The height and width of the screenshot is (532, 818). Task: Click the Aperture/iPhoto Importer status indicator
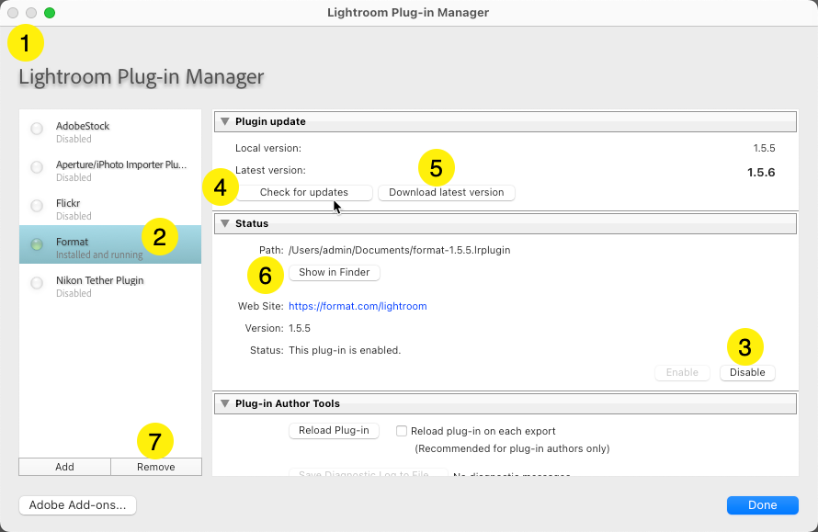tap(37, 167)
